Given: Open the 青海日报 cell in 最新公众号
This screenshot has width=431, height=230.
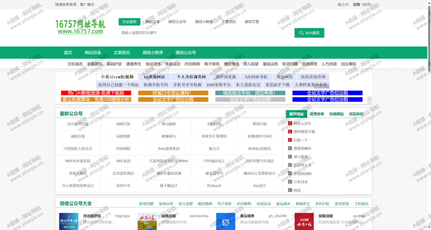Looking at the screenshot, I should coord(260,124).
